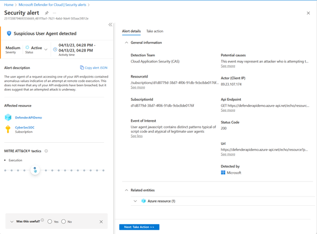Viewport: 317px width, 234px height.
Task: Collapse the Related entities section
Action: 126,190
